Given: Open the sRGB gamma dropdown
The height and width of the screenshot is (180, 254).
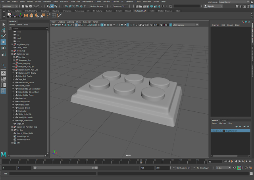Looking at the screenshot, I should tap(186, 25).
